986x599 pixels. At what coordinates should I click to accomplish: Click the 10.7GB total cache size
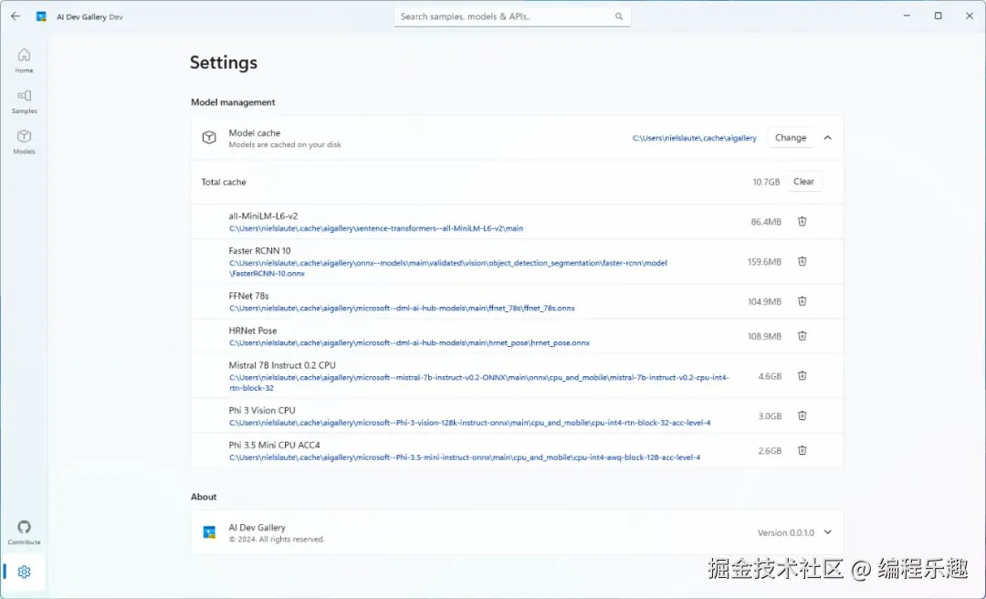[x=766, y=182]
